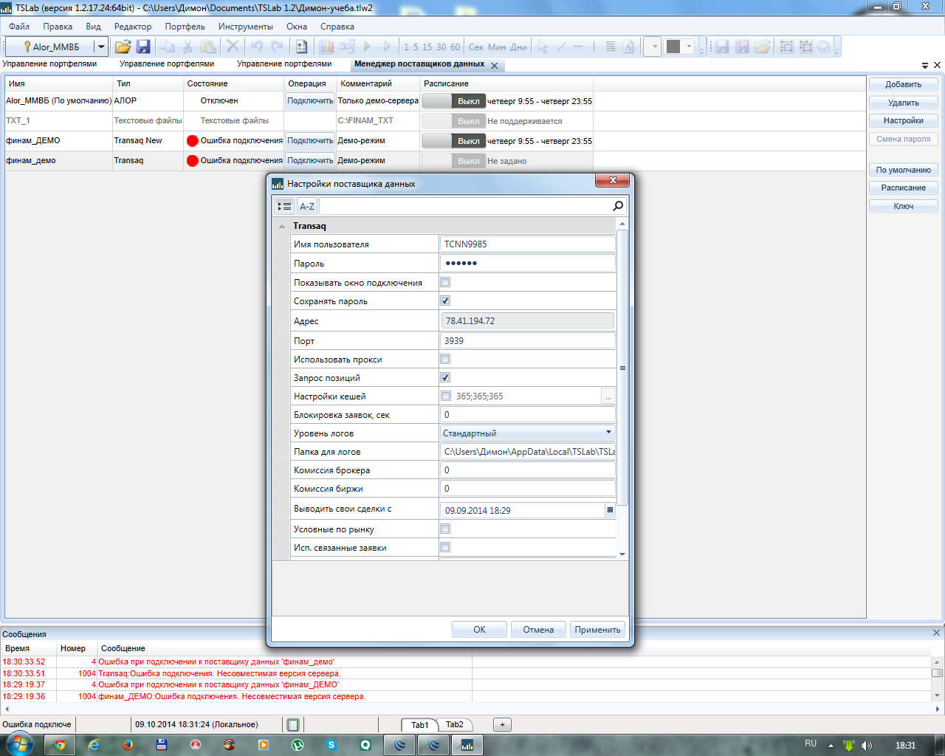Switch to categorized property view icon
945x756 pixels.
pos(284,206)
